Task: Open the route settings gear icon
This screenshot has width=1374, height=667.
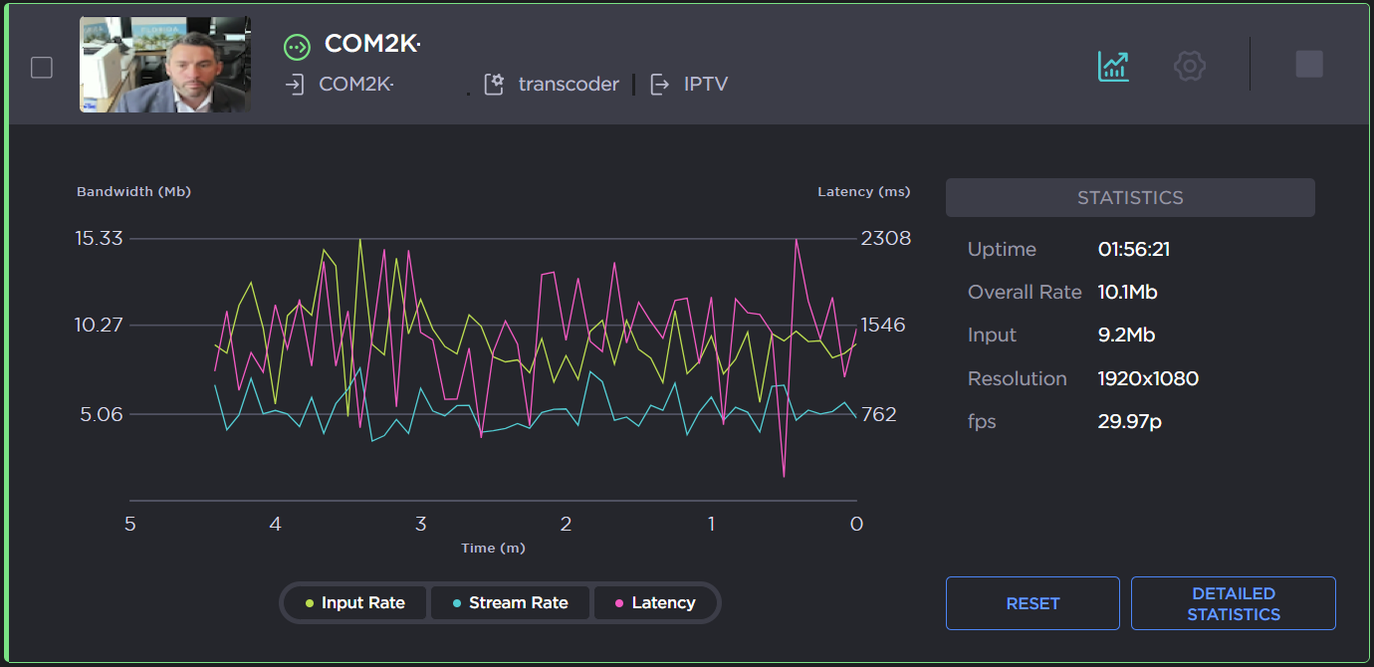Action: click(1190, 67)
